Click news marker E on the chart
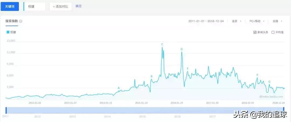 [x=188, y=69]
